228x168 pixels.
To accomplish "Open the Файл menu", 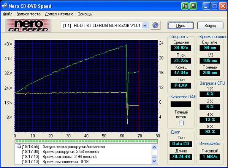I will 8,14.
